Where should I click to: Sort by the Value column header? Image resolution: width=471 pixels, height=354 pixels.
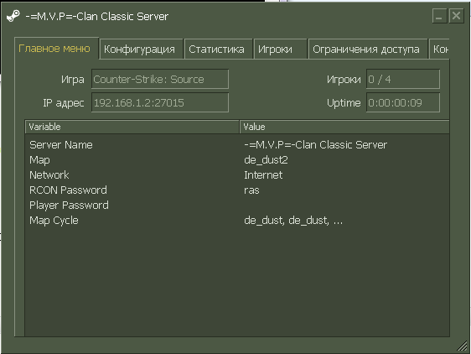344,127
